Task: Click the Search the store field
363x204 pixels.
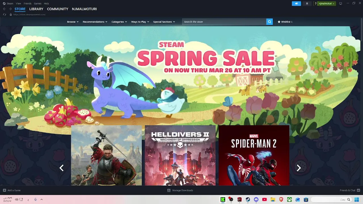Action: [224, 22]
